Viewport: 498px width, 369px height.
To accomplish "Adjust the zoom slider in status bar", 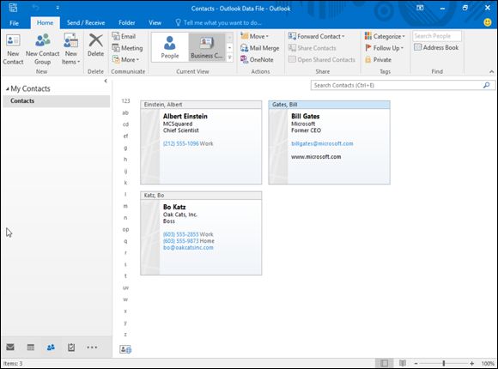I will 444,363.
